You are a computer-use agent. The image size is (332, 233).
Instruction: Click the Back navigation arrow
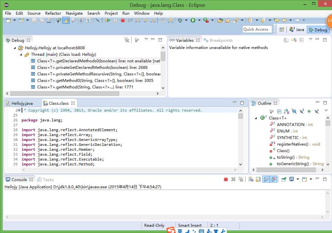284,21
